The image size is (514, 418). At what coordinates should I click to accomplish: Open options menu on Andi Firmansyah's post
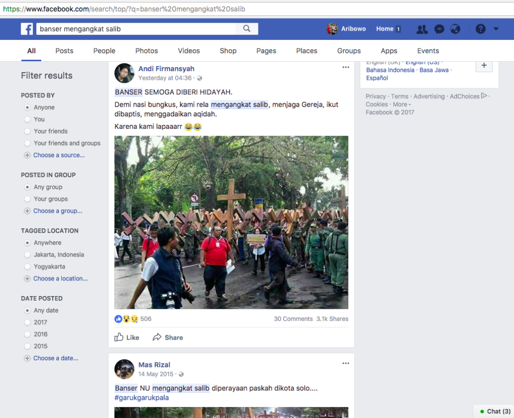click(x=345, y=67)
